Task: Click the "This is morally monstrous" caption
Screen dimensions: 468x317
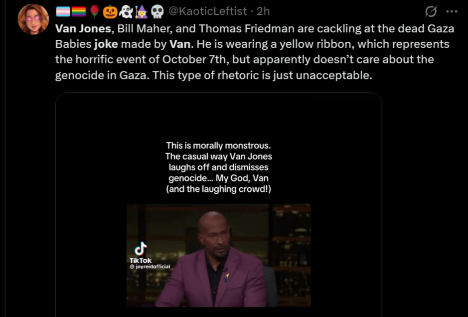Action: [218, 167]
